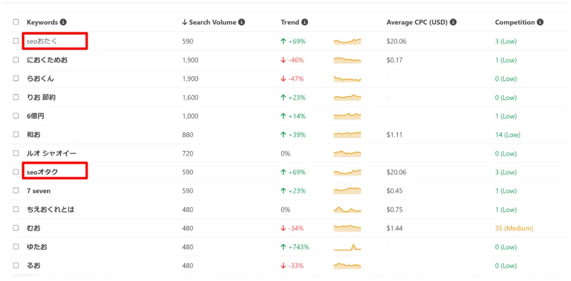Image resolution: width=571 pixels, height=281 pixels.
Task: Click the Competition column info icon
Action: coord(540,22)
